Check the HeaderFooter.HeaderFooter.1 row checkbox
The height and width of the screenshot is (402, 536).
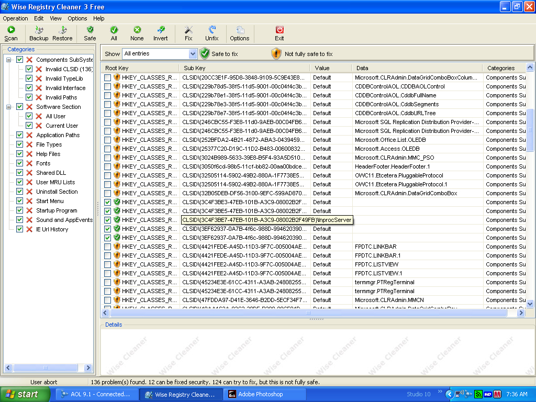(x=108, y=166)
